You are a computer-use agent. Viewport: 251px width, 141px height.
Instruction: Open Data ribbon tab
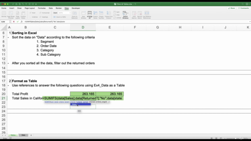pos(51,8)
